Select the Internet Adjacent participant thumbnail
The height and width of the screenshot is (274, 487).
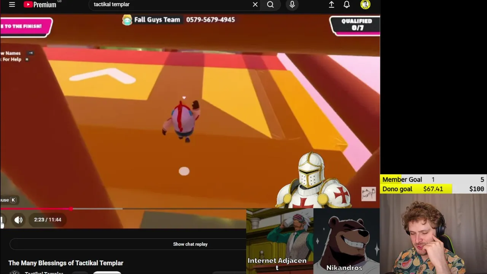(280, 241)
